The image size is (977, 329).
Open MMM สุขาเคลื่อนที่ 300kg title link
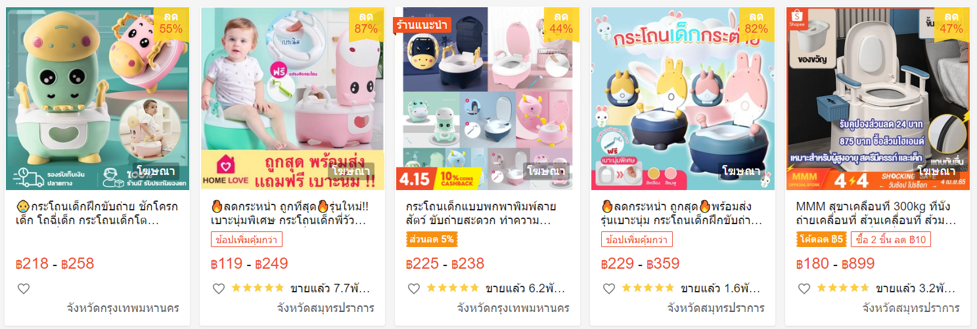point(877,213)
